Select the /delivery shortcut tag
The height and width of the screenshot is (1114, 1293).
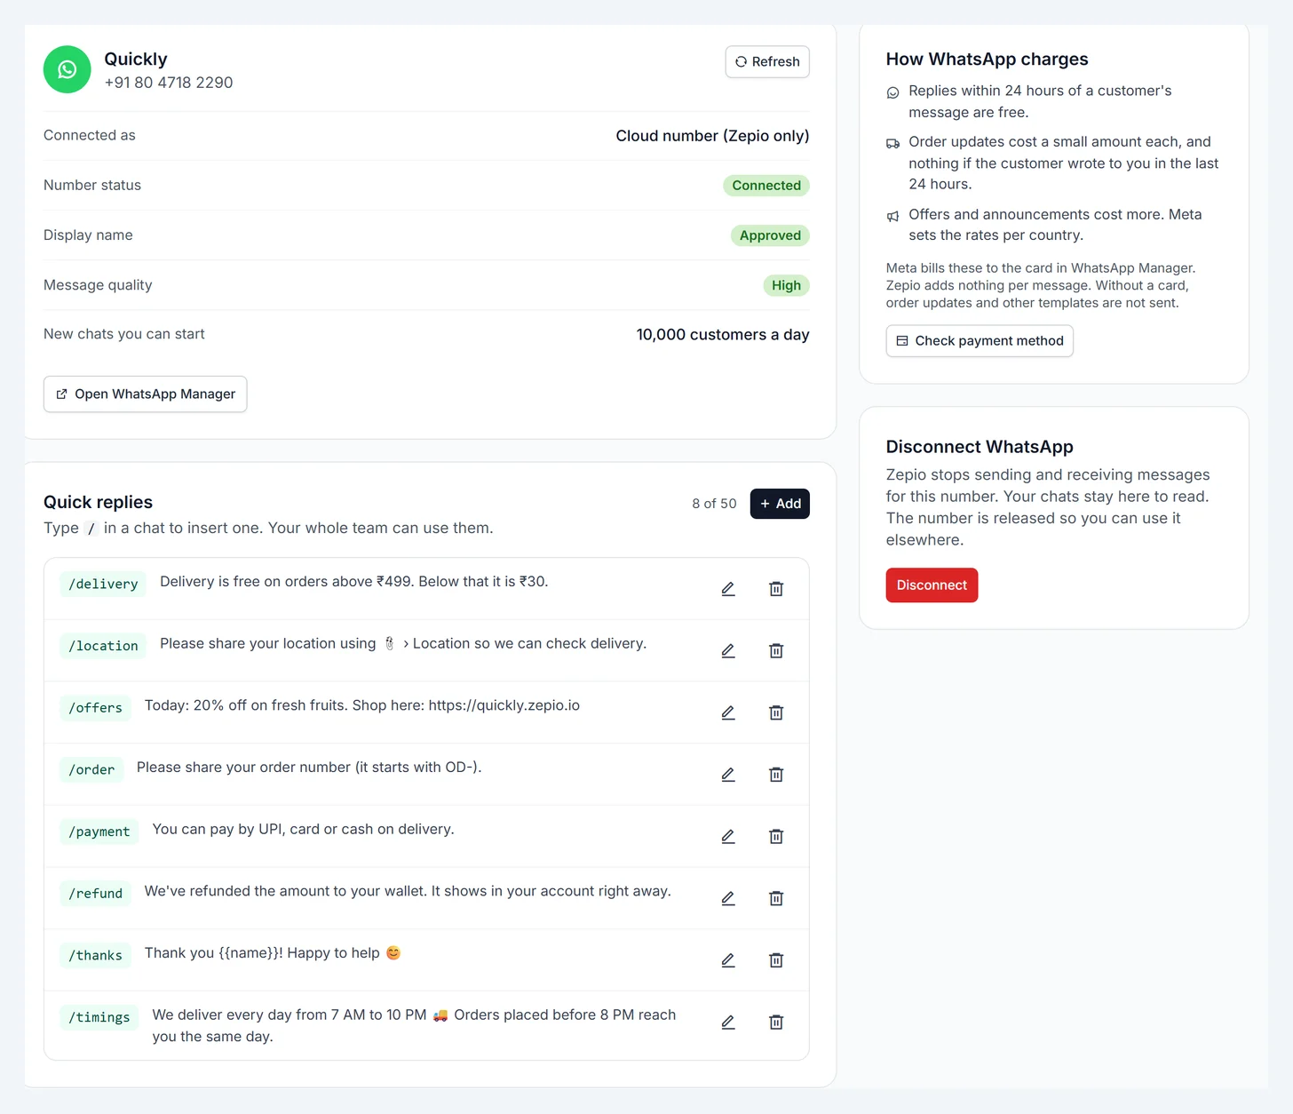(x=103, y=584)
